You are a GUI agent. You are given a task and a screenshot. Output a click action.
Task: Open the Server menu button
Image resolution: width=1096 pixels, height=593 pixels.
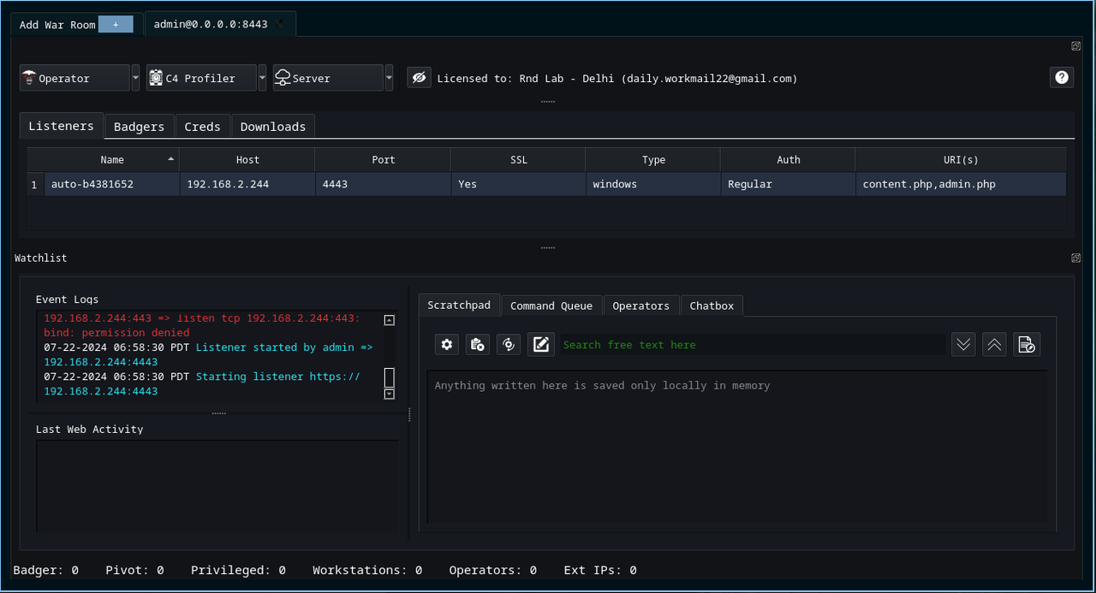tap(328, 78)
